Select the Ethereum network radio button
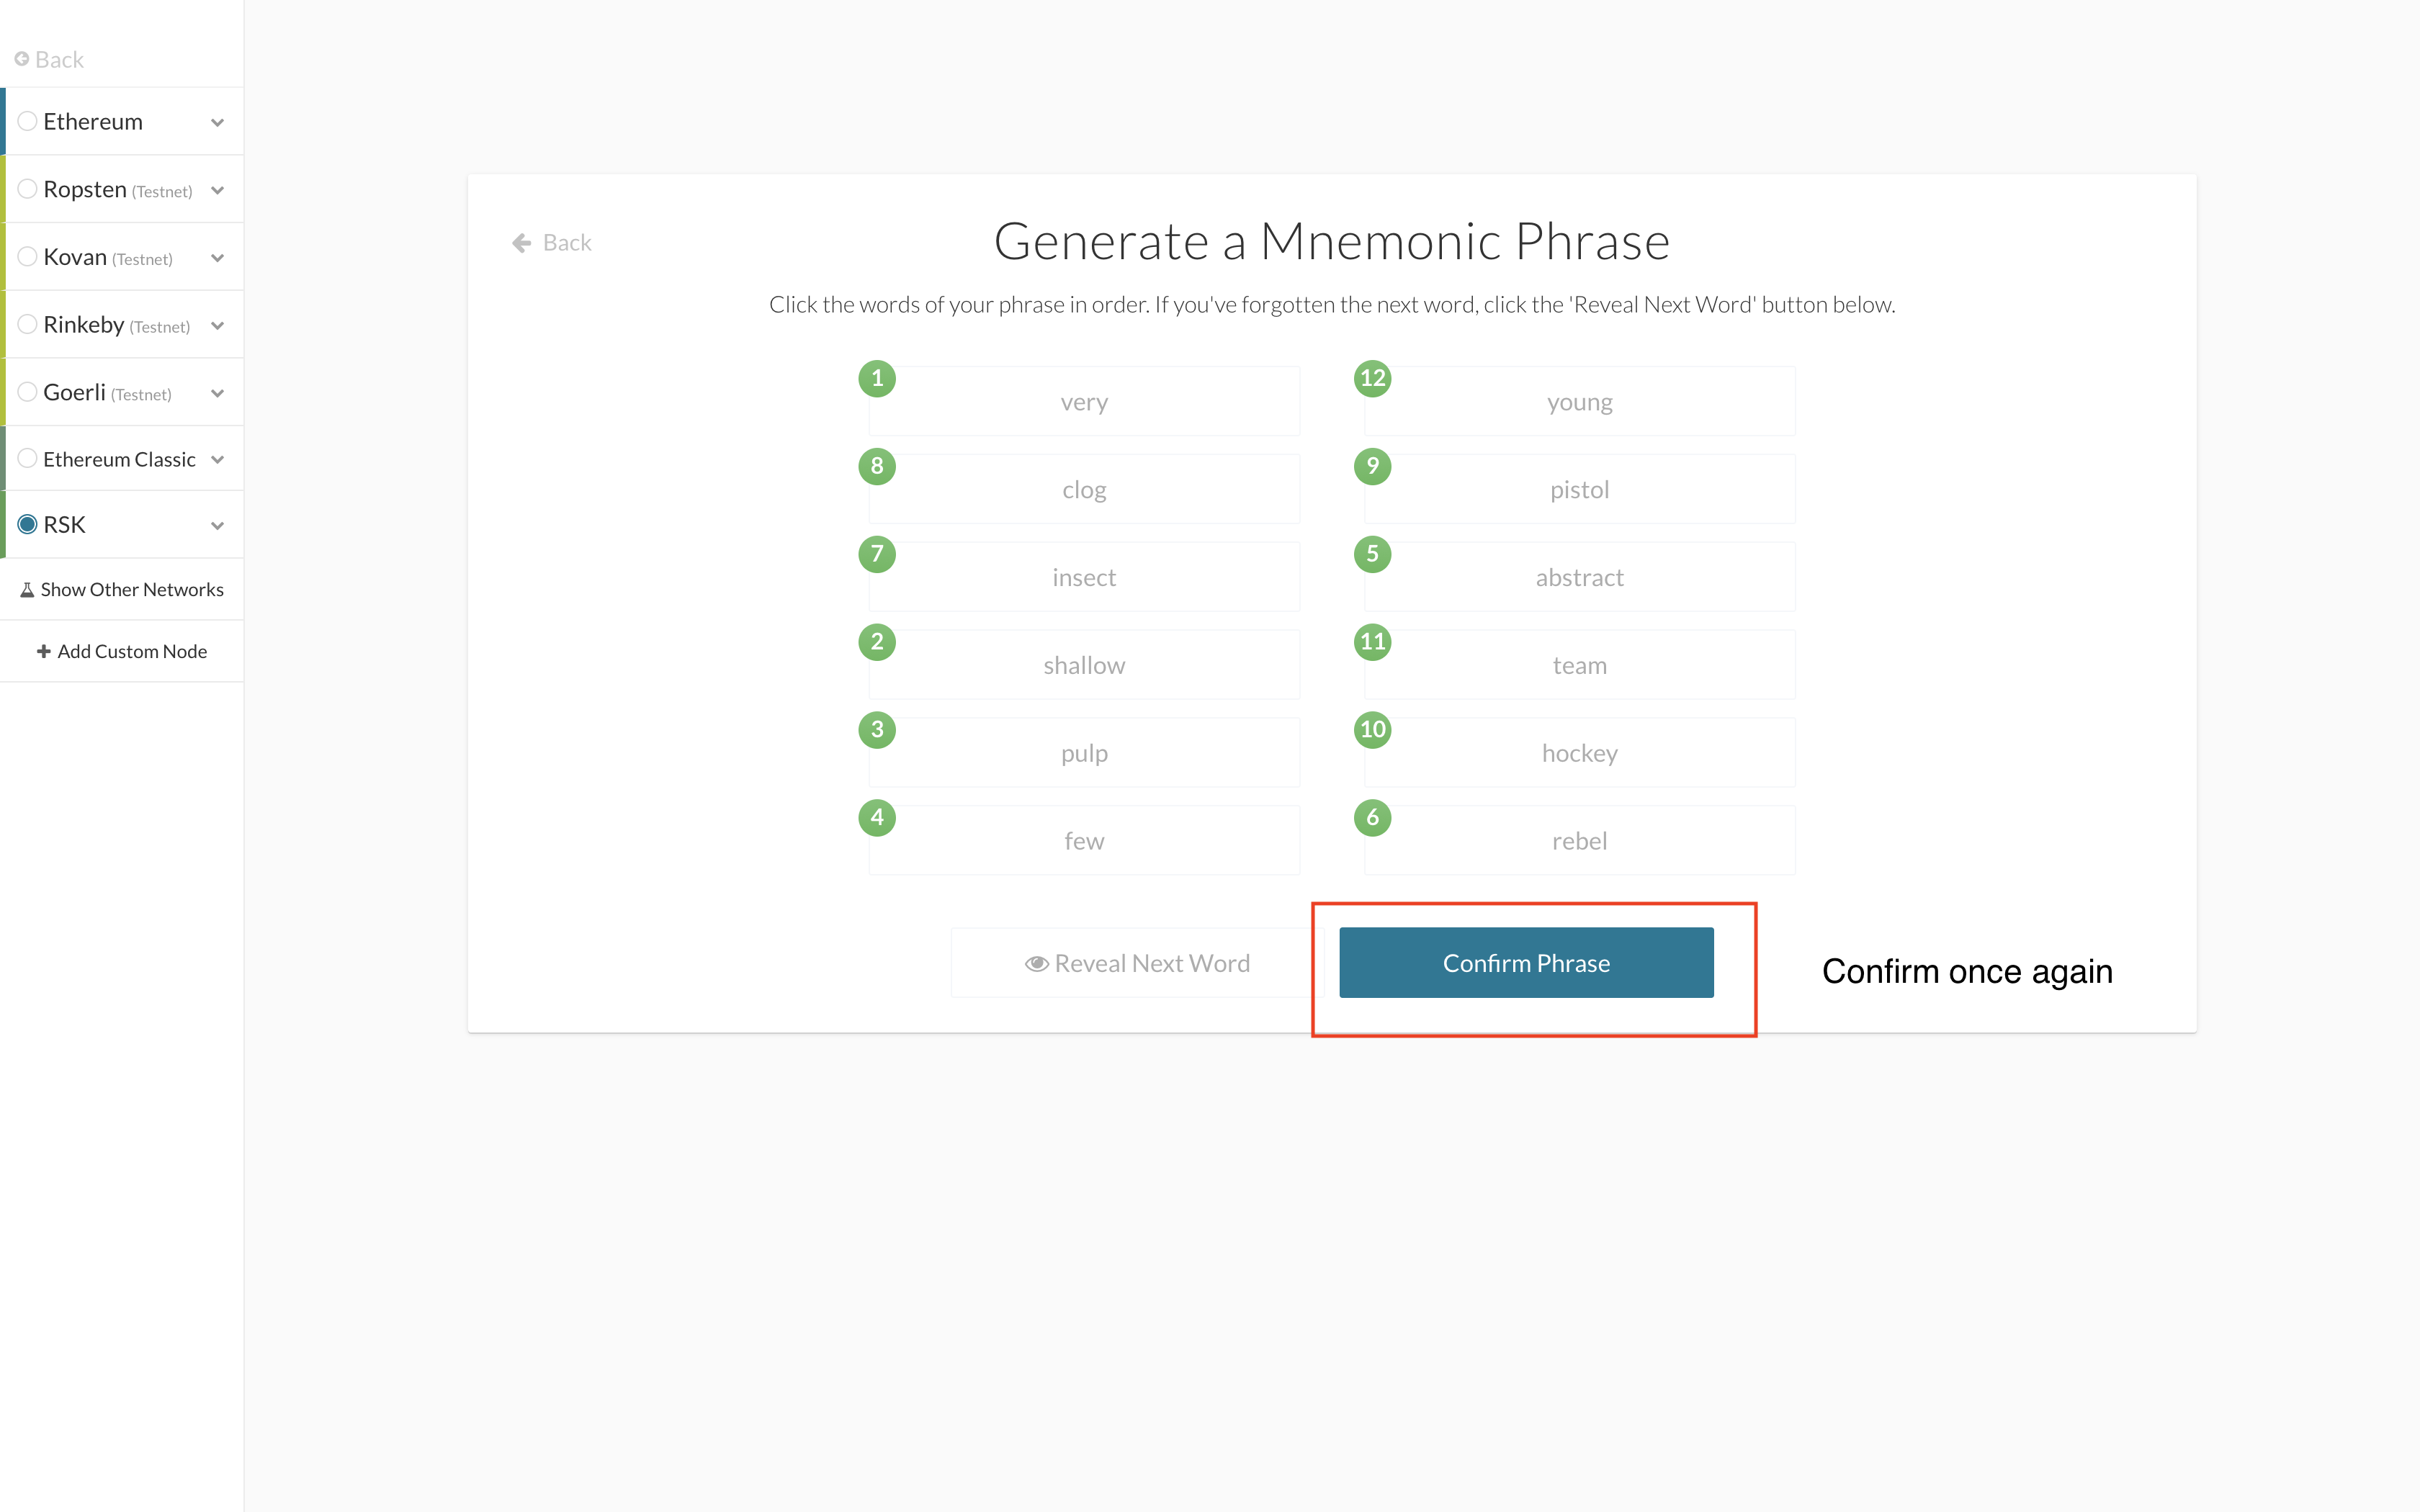This screenshot has width=2420, height=1512. pyautogui.click(x=28, y=121)
